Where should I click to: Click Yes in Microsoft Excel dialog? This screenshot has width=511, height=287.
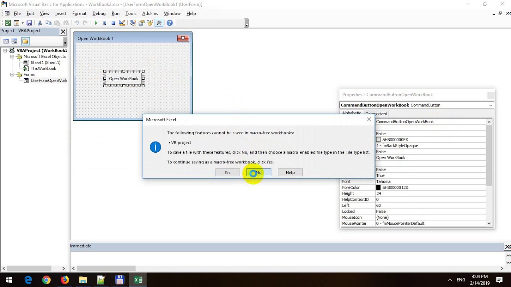(x=228, y=173)
